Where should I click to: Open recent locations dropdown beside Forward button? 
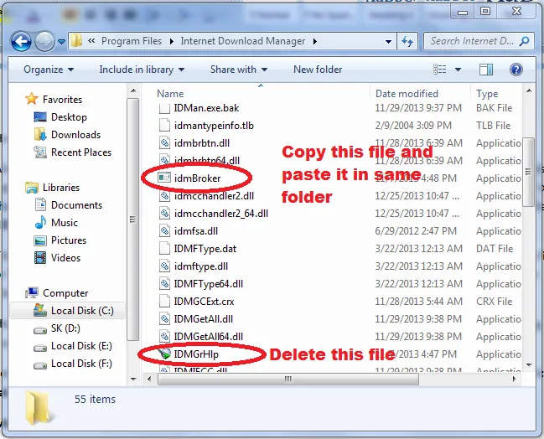point(61,42)
